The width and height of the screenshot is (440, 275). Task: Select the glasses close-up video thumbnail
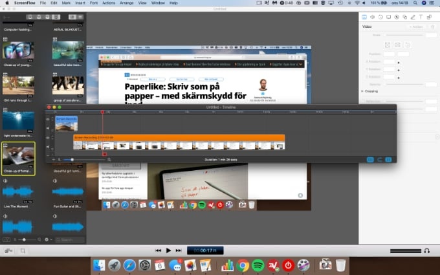point(18,50)
